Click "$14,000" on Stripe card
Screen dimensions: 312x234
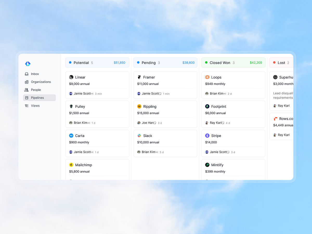(x=211, y=142)
